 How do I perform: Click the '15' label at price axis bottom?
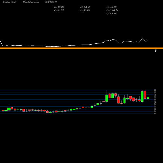[155, 113]
